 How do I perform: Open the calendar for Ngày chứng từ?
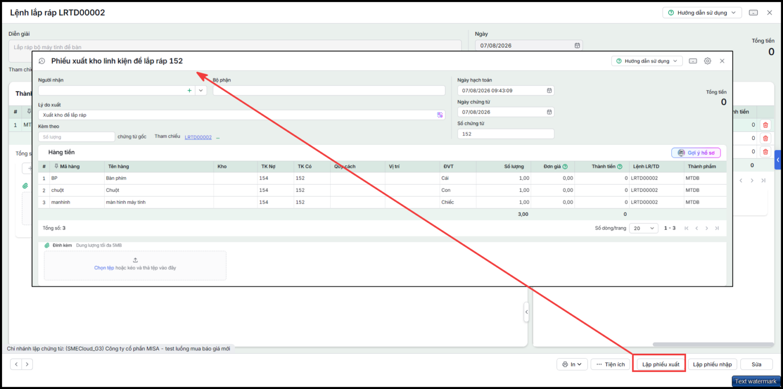point(549,112)
